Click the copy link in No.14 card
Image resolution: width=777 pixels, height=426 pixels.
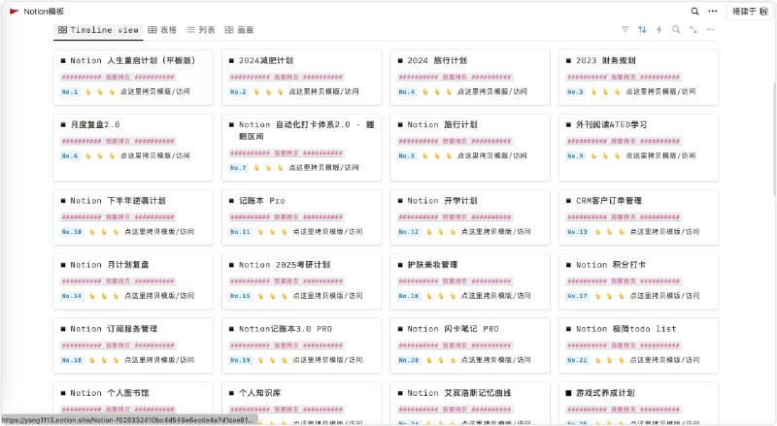click(159, 296)
